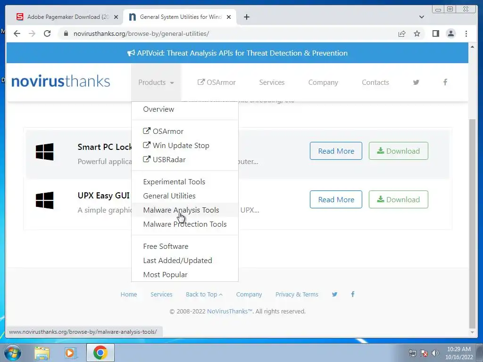Select the General System Utilities tab
Viewport: 483px width, 362px height.
point(179,17)
